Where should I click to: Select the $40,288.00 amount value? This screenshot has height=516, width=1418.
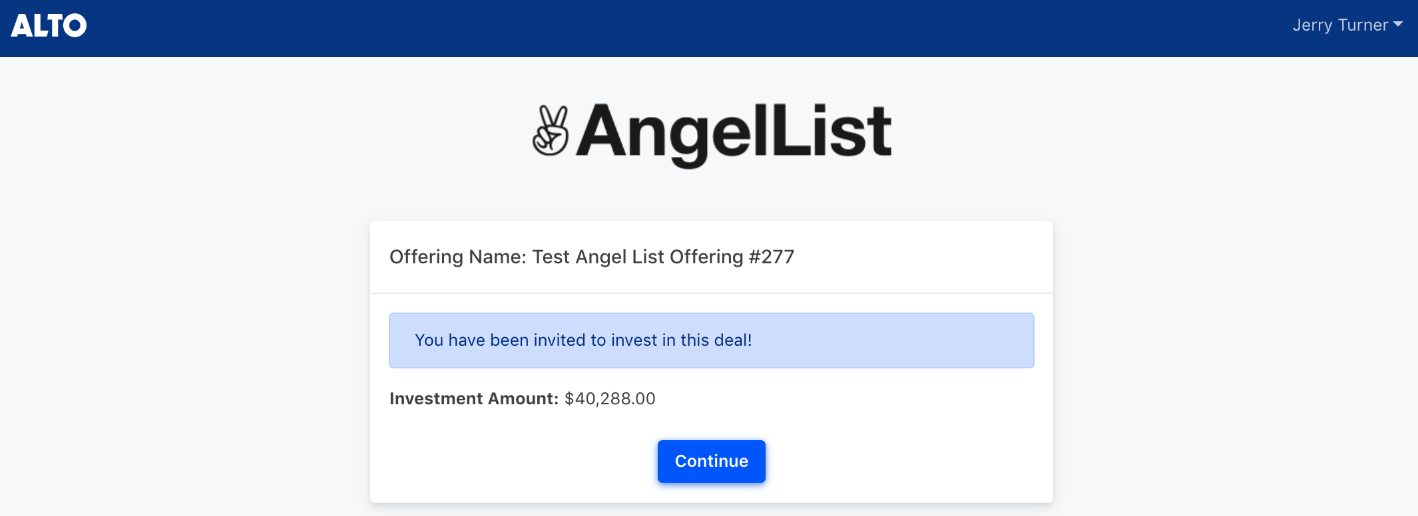point(610,399)
